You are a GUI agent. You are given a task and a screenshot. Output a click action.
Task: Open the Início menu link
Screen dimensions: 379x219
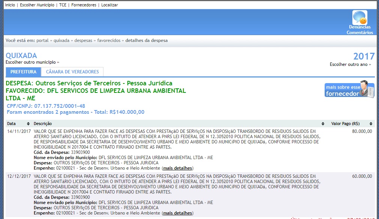(10, 5)
